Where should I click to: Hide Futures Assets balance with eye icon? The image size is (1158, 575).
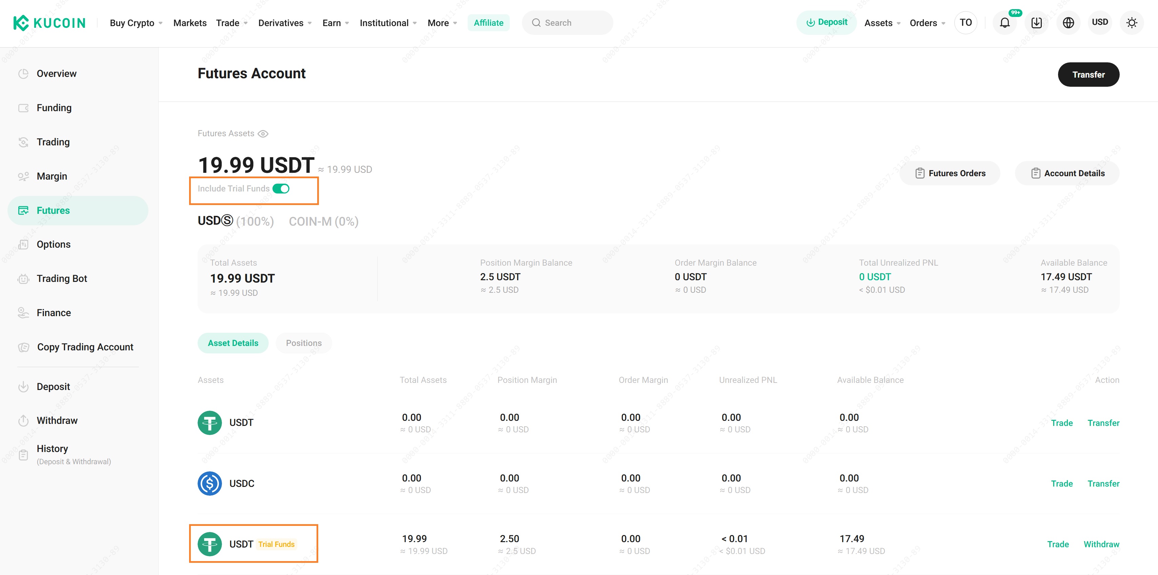(263, 134)
